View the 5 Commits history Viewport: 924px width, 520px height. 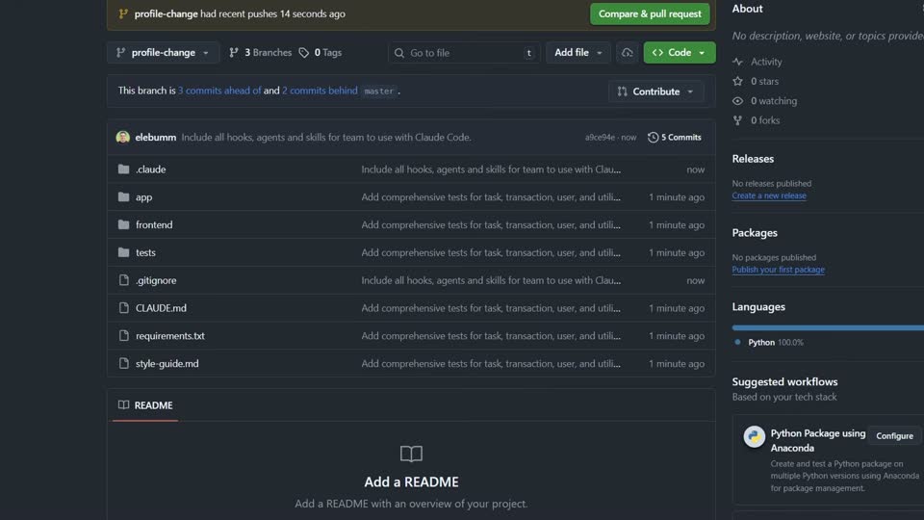tap(674, 137)
